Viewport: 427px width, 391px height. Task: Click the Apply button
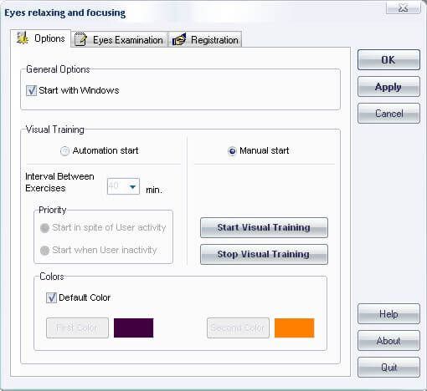click(388, 87)
